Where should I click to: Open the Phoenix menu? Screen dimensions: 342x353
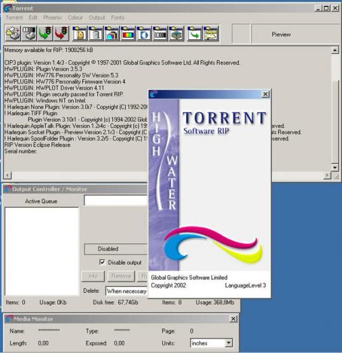(53, 18)
